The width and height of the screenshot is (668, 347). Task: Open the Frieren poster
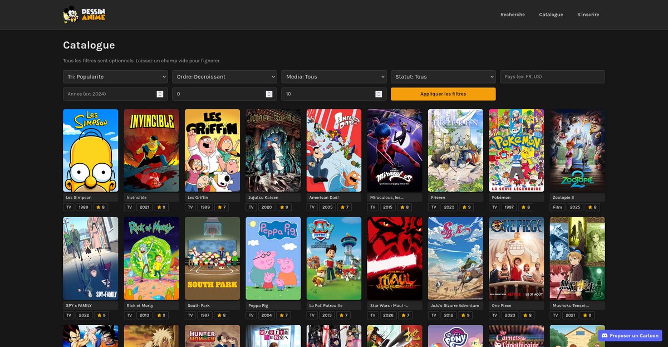coord(455,150)
